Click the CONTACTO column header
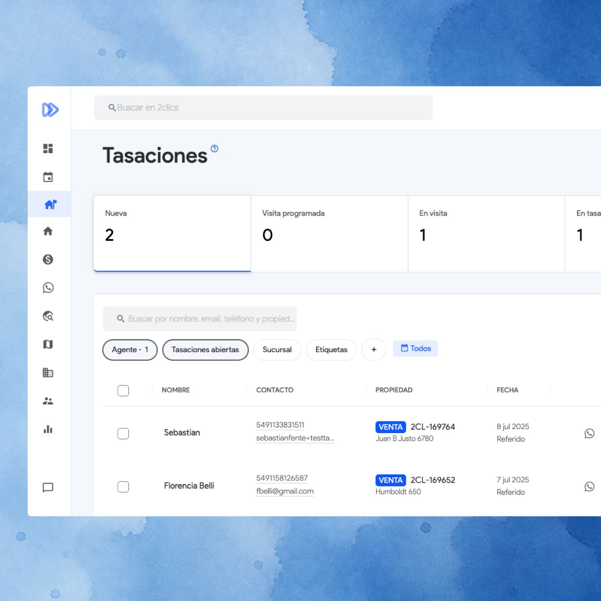Viewport: 601px width, 601px height. tap(275, 390)
